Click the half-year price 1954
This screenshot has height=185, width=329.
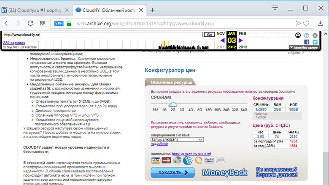click(293, 141)
